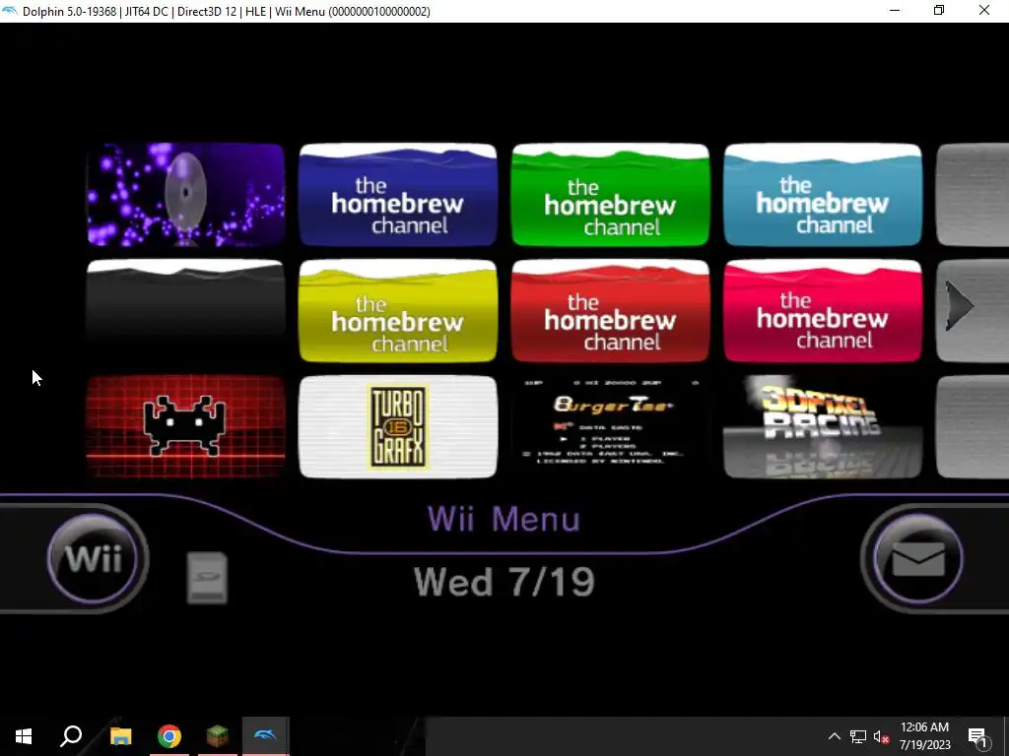Image resolution: width=1009 pixels, height=756 pixels.
Task: Open the BurgerTime channel
Action: point(610,427)
